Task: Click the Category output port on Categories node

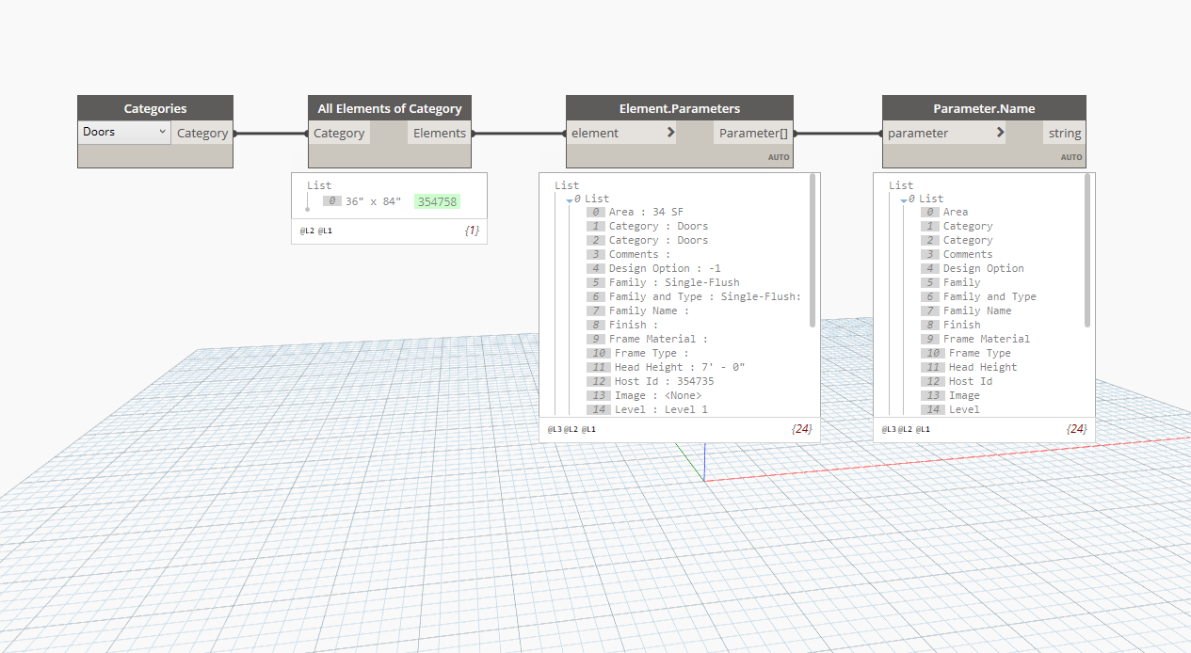Action: [x=202, y=134]
